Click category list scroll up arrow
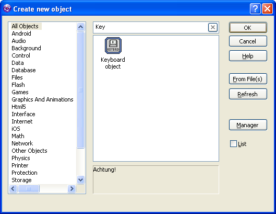276x214 pixels. (x=81, y=27)
